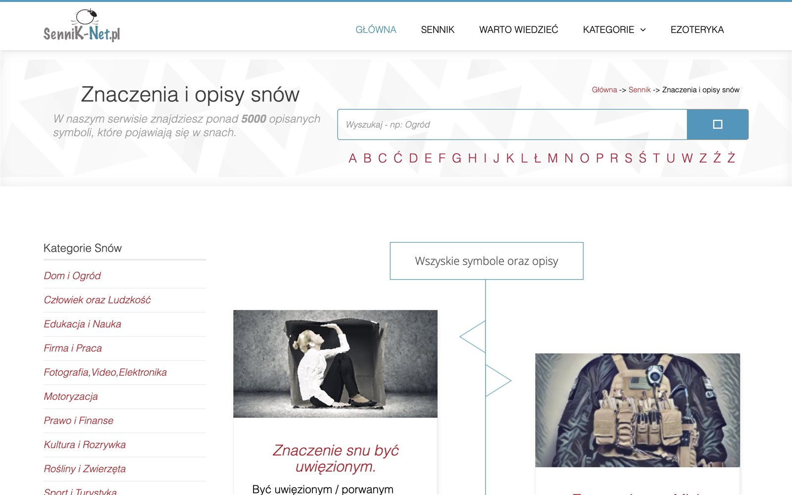
Task: Open the Sennik breadcrumb link
Action: coord(640,90)
